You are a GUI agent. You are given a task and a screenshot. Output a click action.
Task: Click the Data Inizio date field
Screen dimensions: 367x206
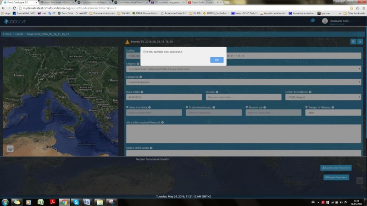pos(164,97)
